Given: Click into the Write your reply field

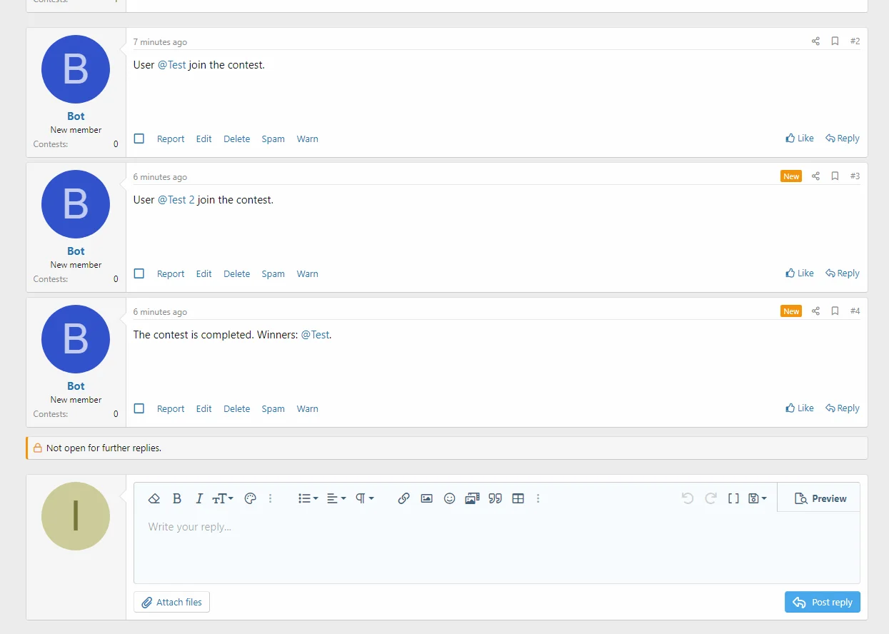Looking at the screenshot, I should click(496, 546).
